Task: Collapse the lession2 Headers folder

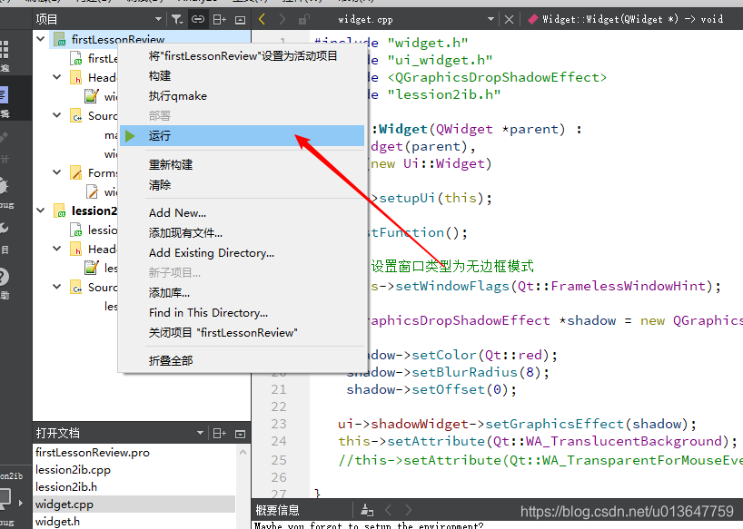Action: pos(57,249)
